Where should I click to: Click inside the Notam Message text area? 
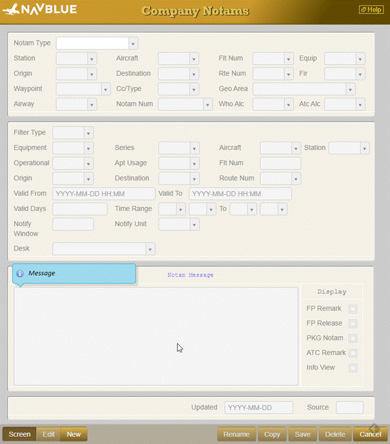click(x=156, y=337)
